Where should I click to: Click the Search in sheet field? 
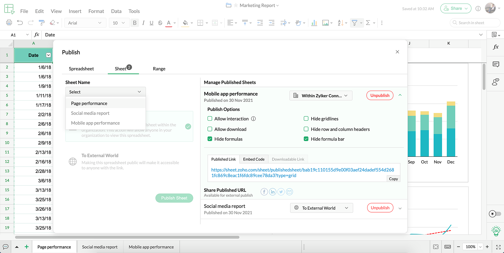pyautogui.click(x=475, y=23)
